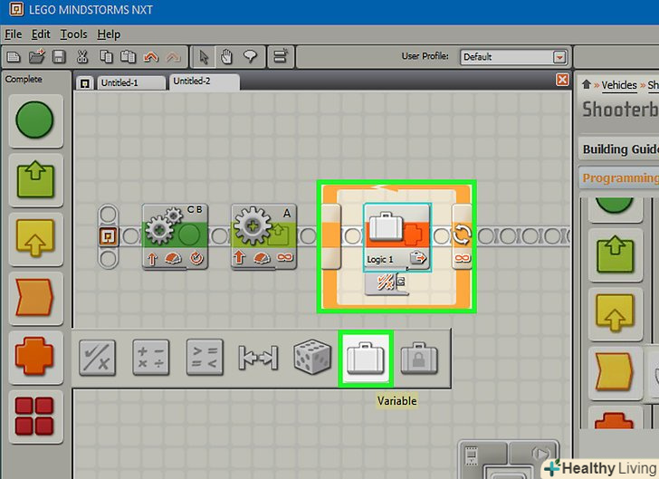This screenshot has width=659, height=479.
Task: Go to Robo Center home arrow
Action: pyautogui.click(x=587, y=84)
